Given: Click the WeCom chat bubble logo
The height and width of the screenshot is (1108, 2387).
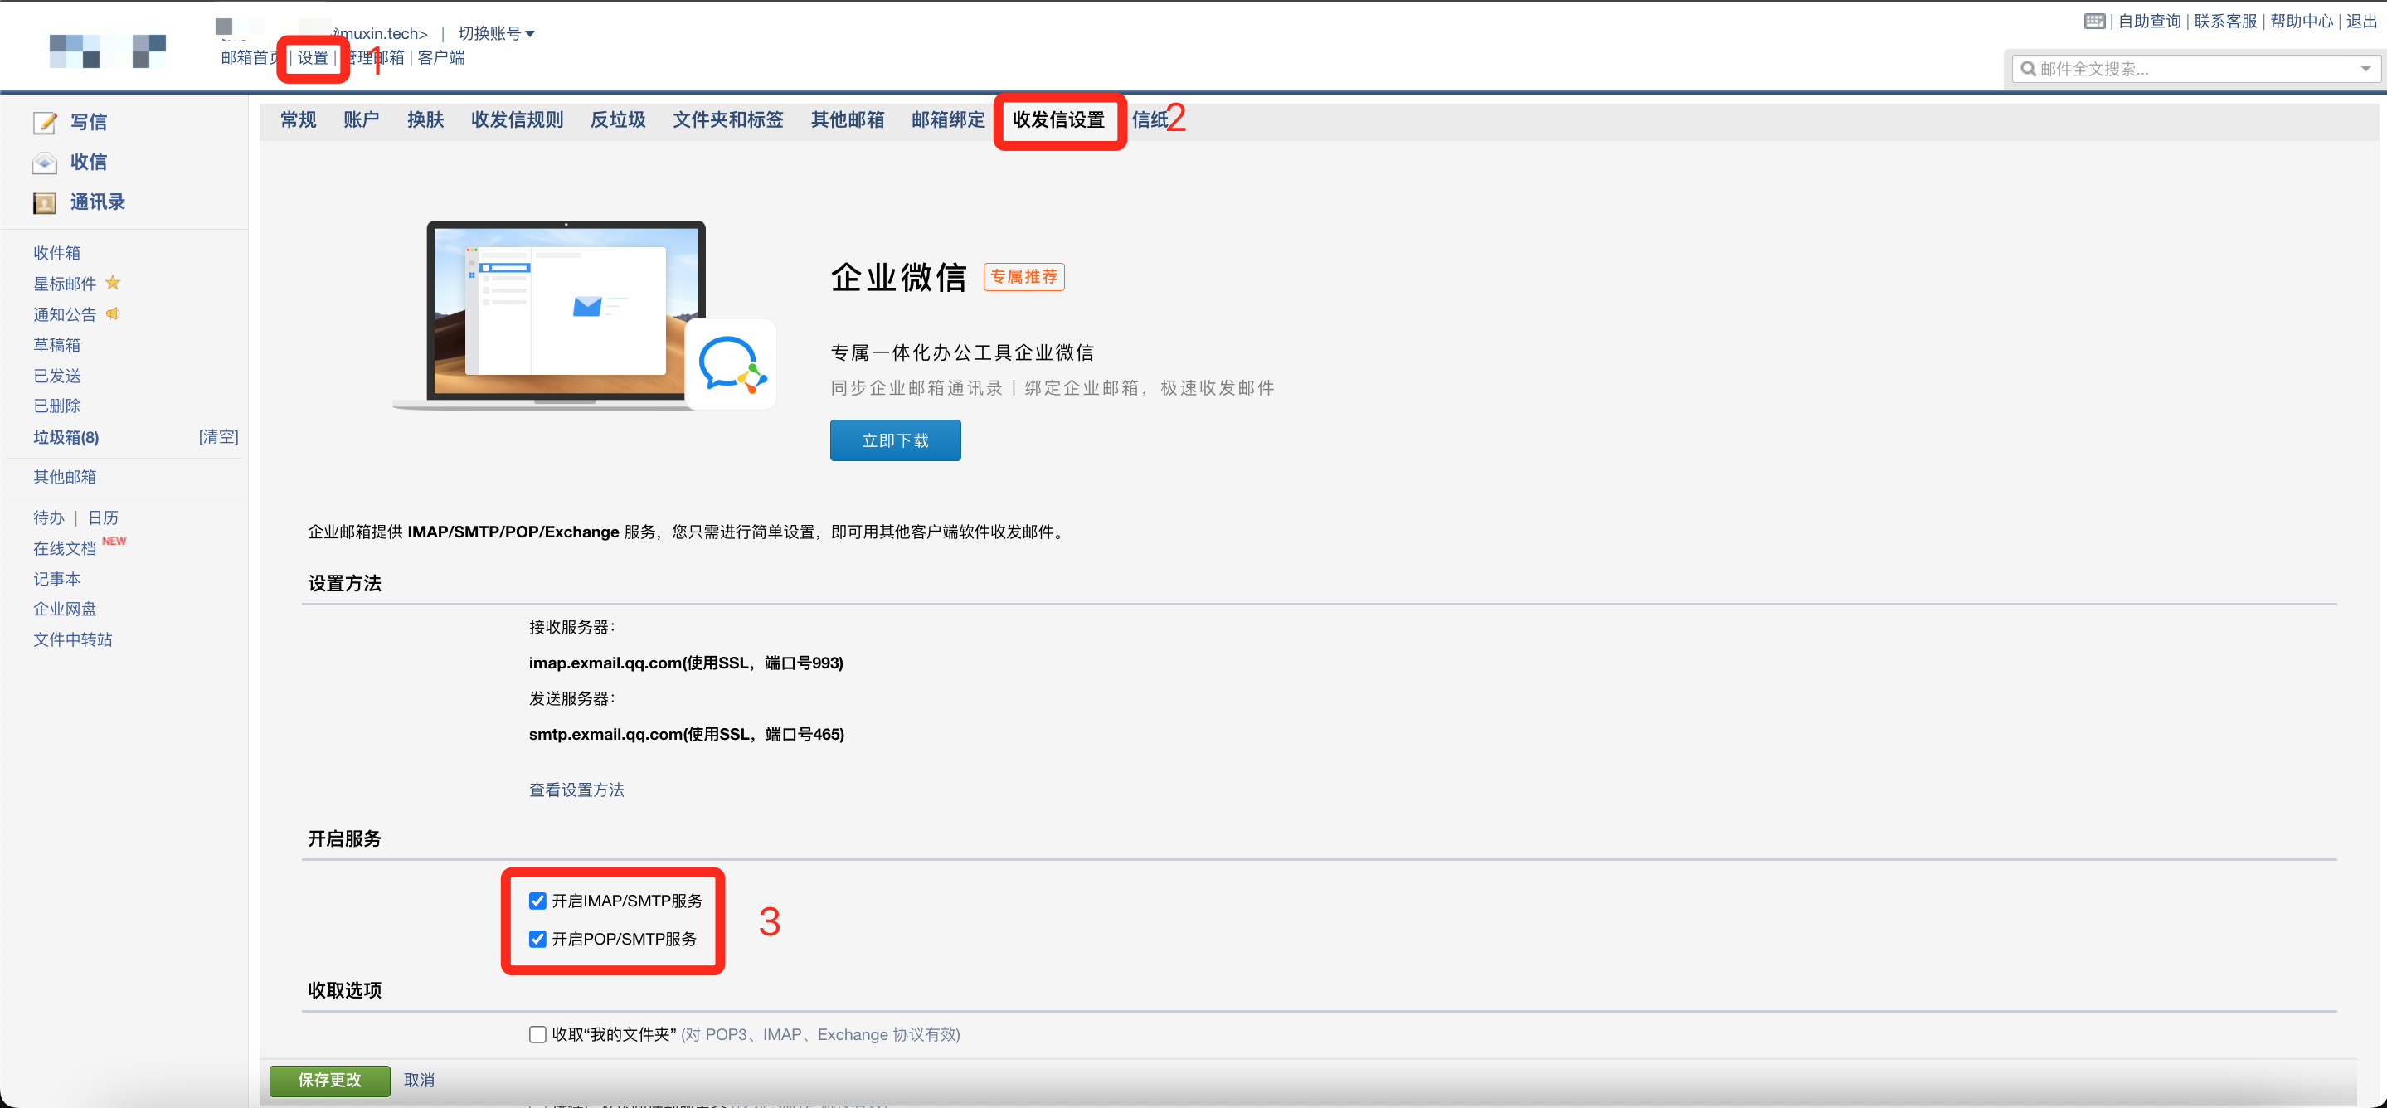Looking at the screenshot, I should (731, 364).
